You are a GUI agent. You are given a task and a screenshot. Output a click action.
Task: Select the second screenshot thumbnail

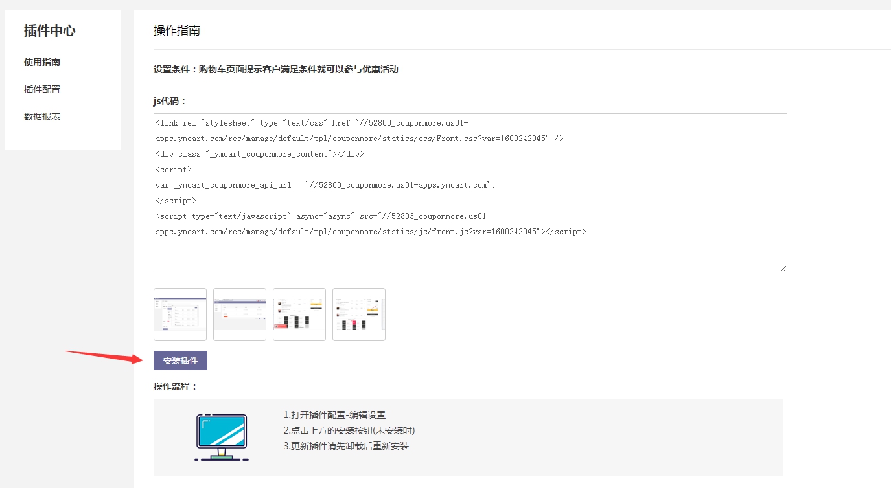coord(239,315)
